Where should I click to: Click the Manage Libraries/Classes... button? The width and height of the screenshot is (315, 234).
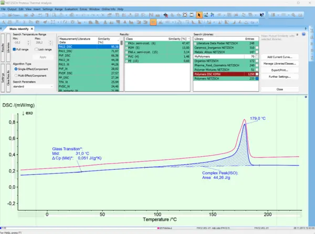click(x=280, y=64)
